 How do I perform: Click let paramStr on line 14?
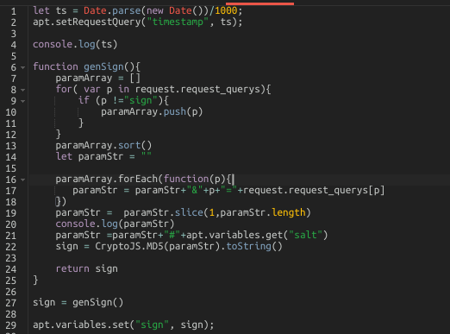click(90, 156)
